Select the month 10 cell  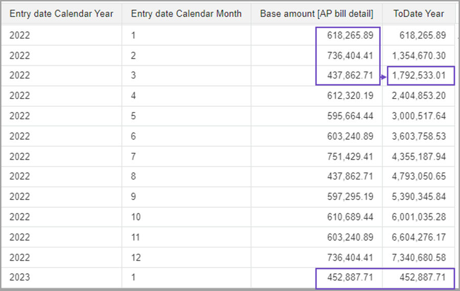(135, 217)
